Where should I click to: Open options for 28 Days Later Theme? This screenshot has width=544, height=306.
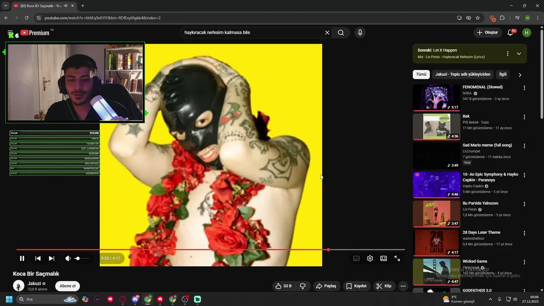click(524, 233)
